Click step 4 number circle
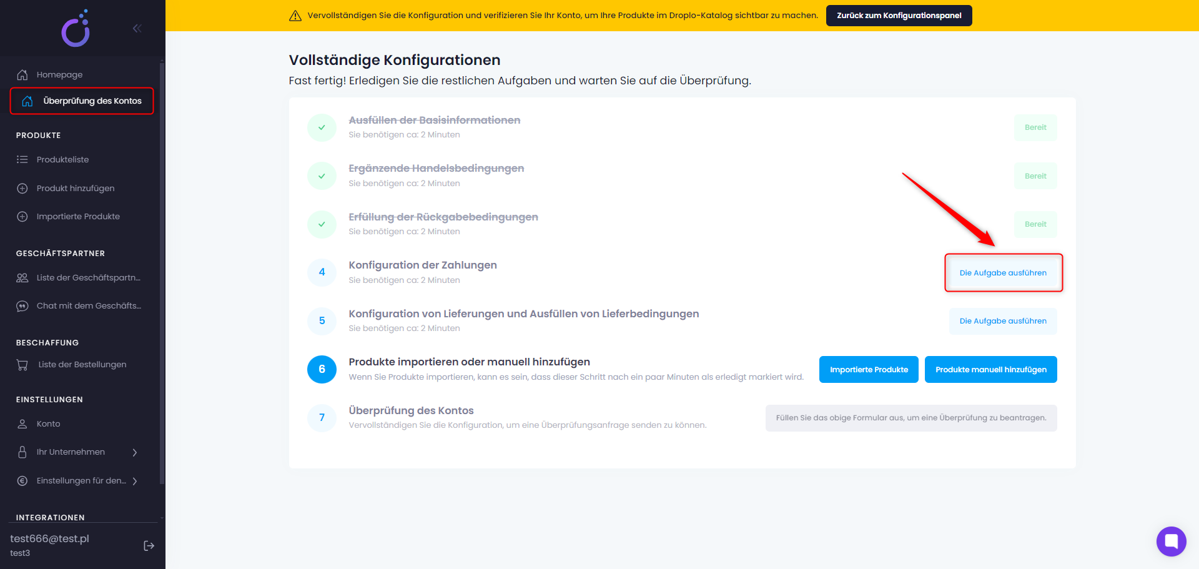1199x569 pixels. [x=322, y=272]
